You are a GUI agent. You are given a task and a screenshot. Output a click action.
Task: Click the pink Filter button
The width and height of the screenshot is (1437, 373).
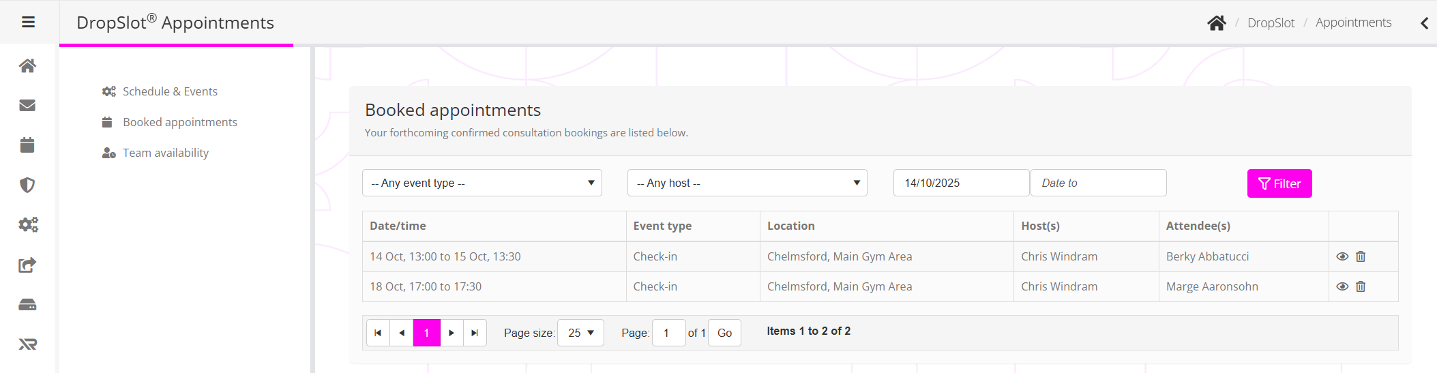[x=1279, y=183]
